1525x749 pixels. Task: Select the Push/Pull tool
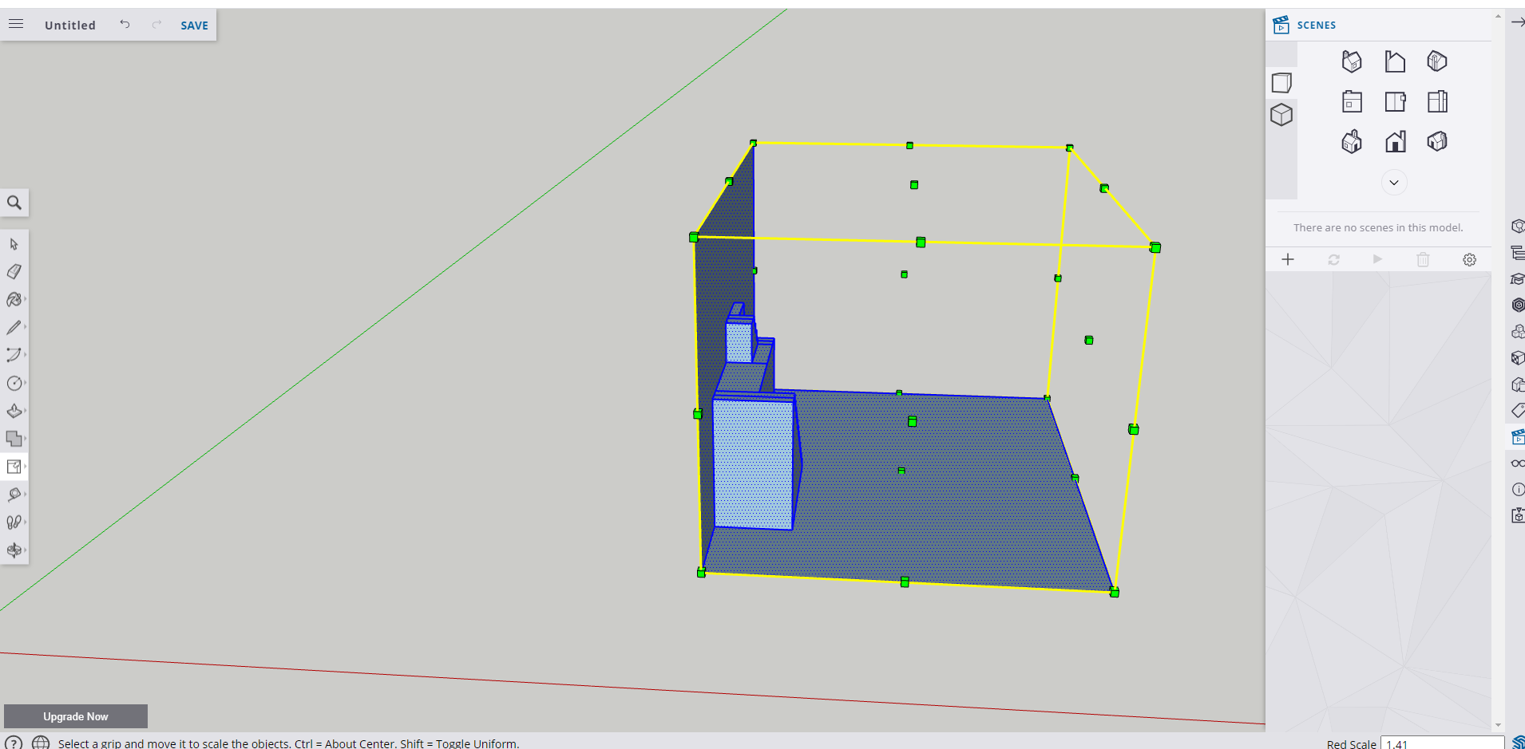point(14,411)
